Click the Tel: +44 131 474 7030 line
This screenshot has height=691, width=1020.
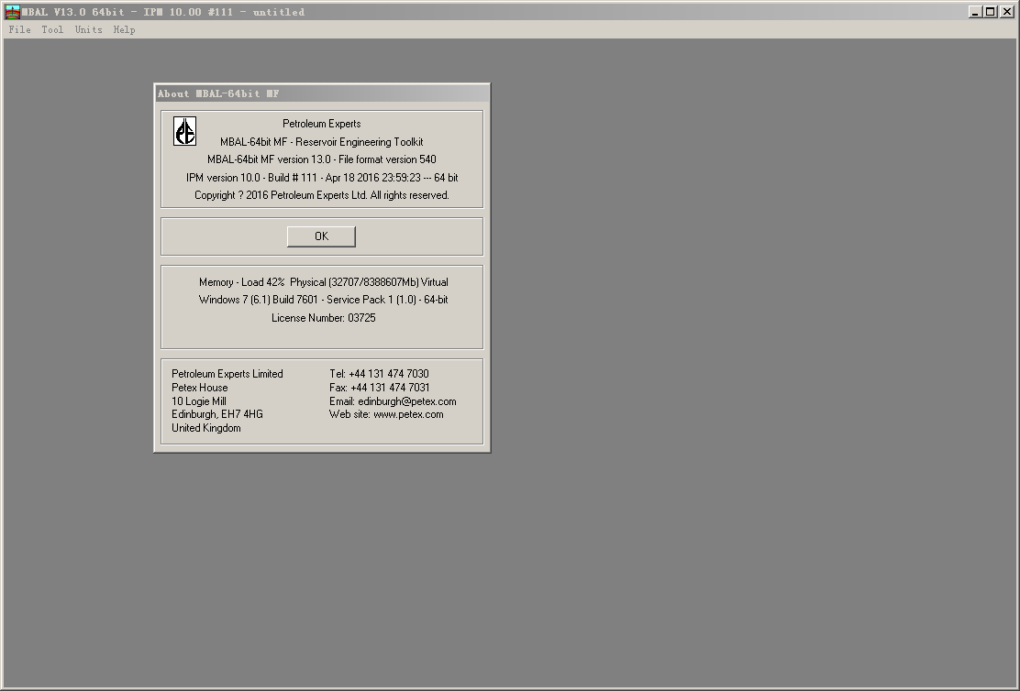coord(379,374)
